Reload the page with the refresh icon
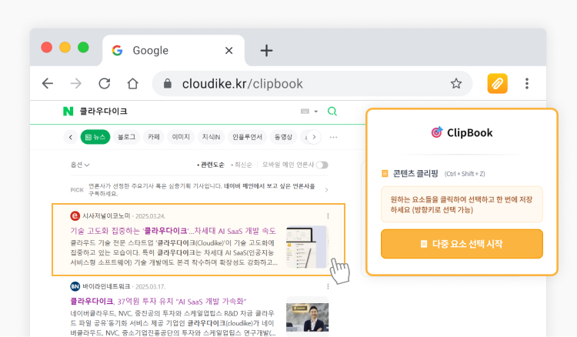This screenshot has height=337, width=577. (x=105, y=84)
